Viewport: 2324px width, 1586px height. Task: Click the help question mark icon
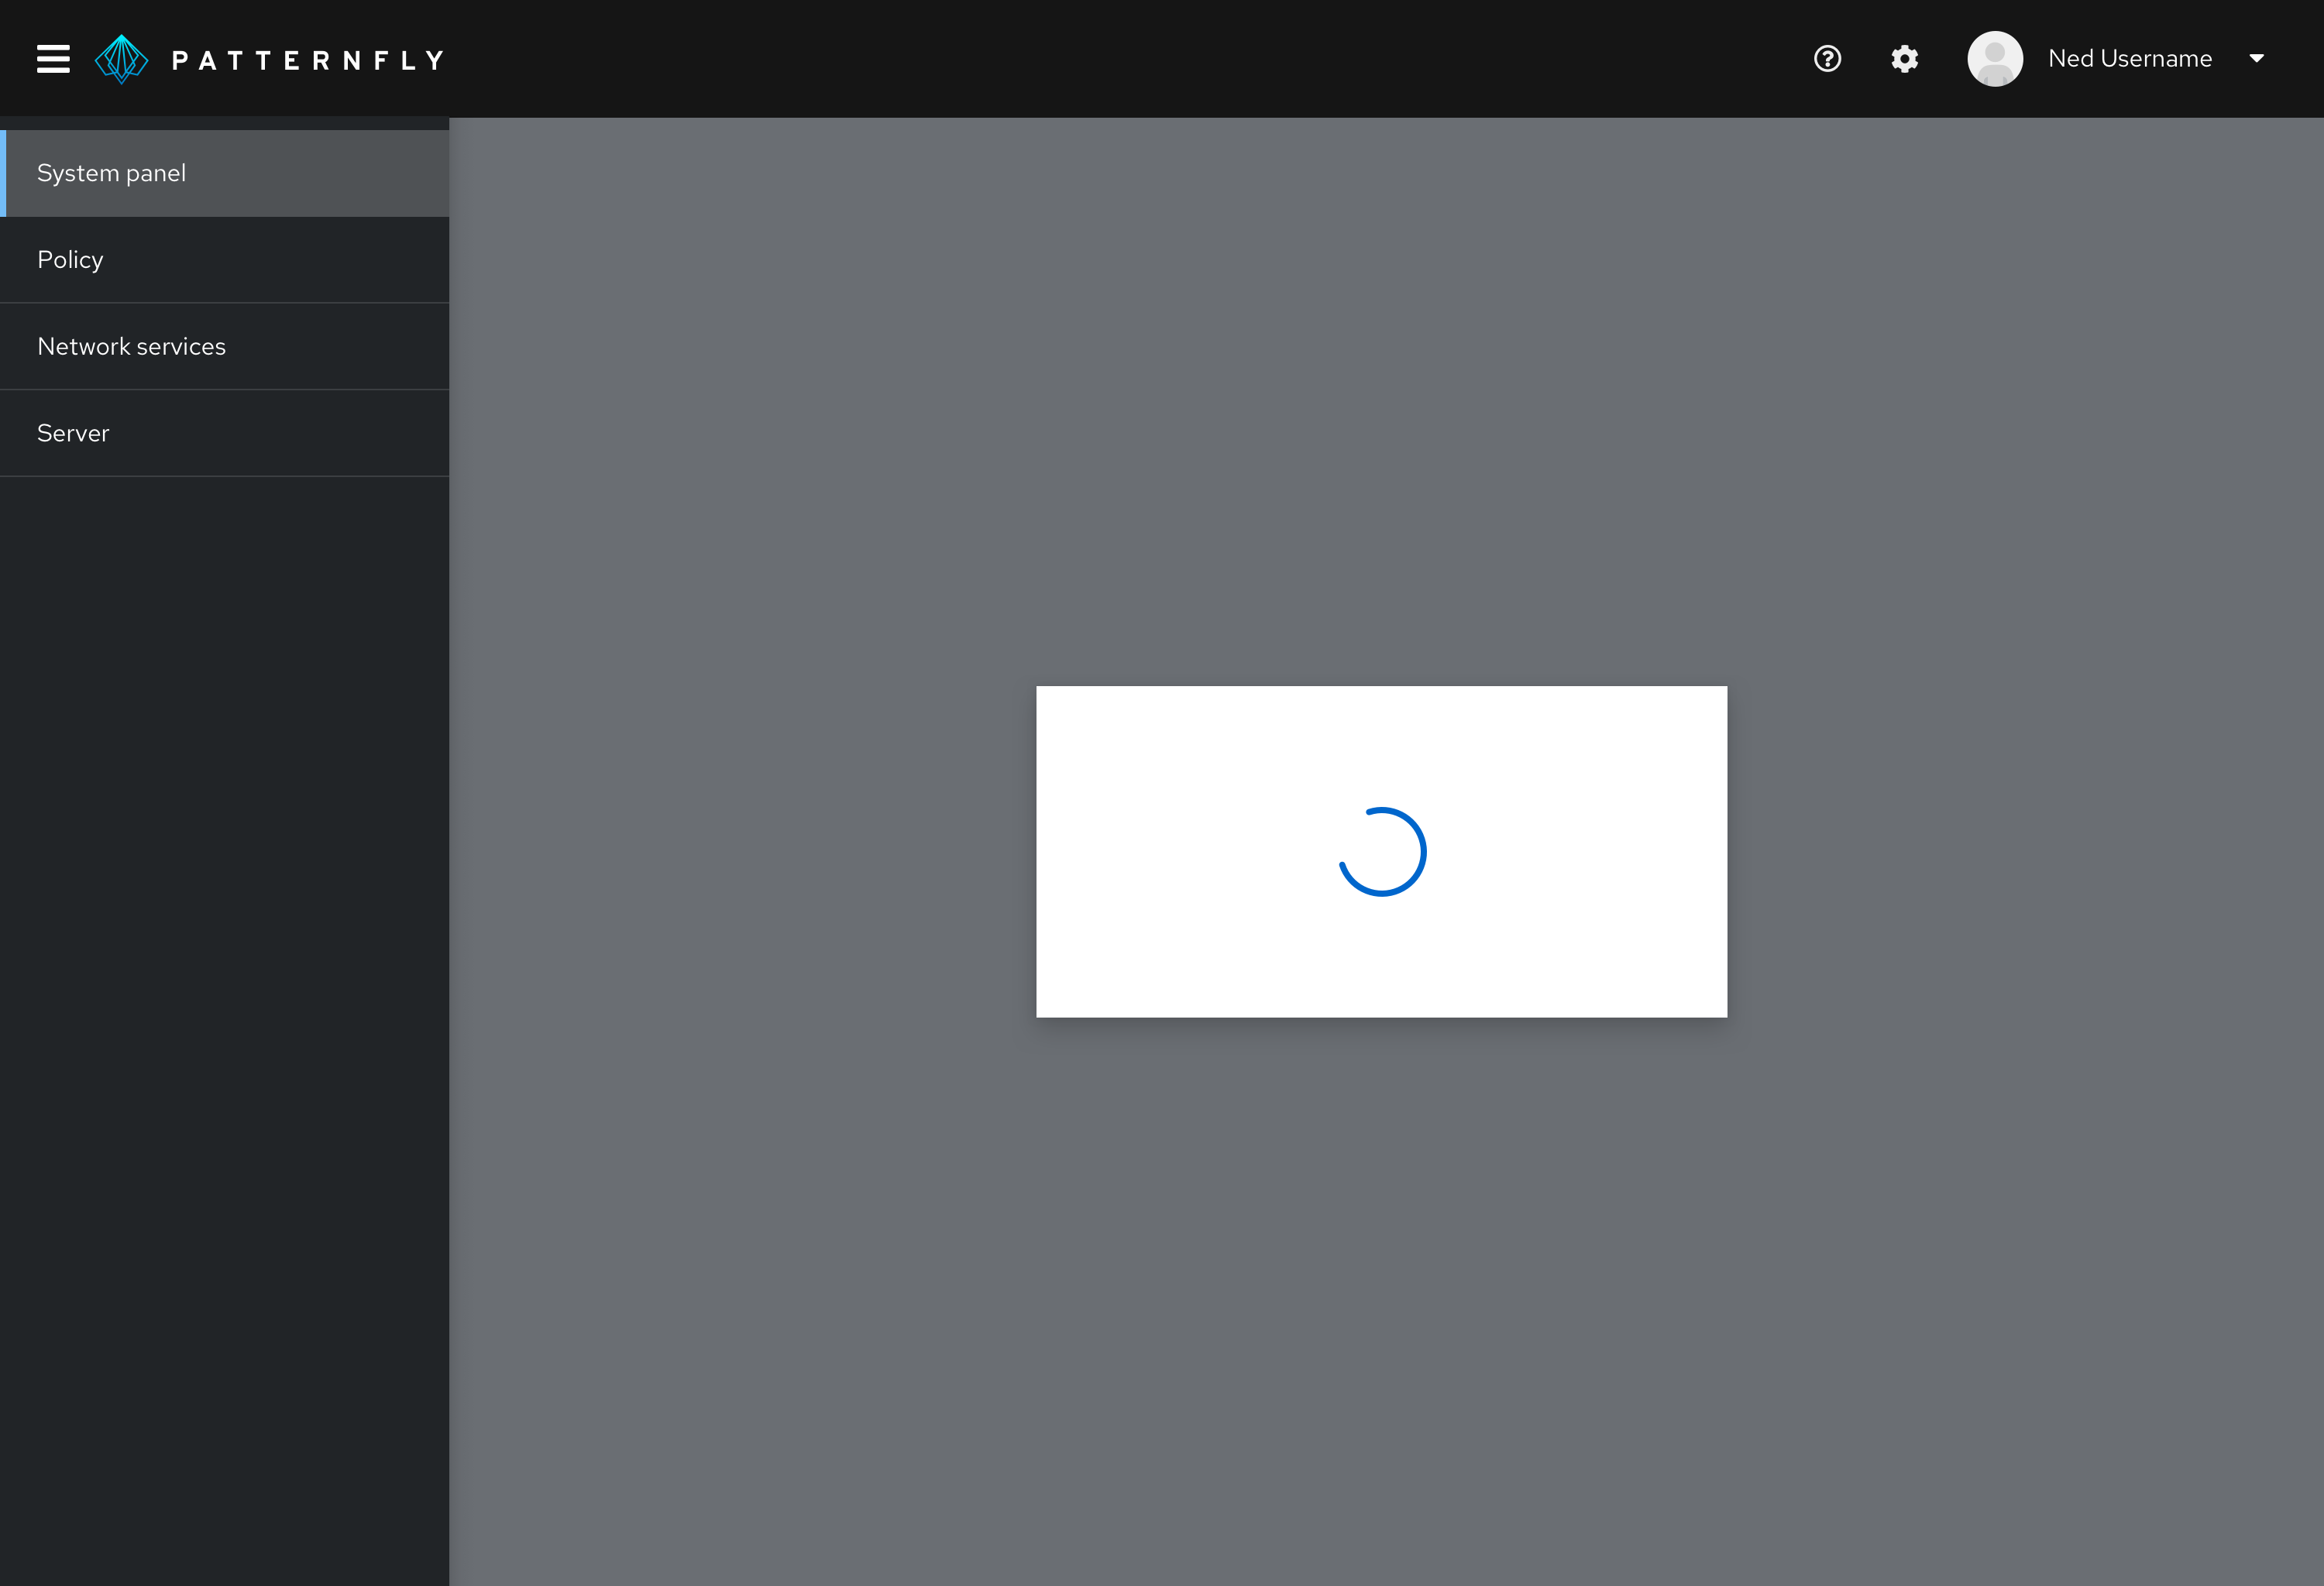(x=1827, y=58)
